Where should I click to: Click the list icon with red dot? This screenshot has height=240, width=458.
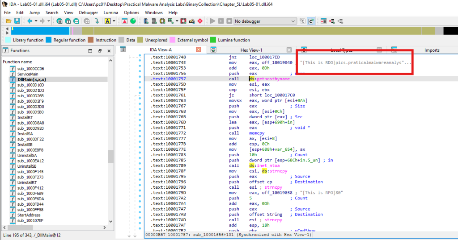click(332, 21)
